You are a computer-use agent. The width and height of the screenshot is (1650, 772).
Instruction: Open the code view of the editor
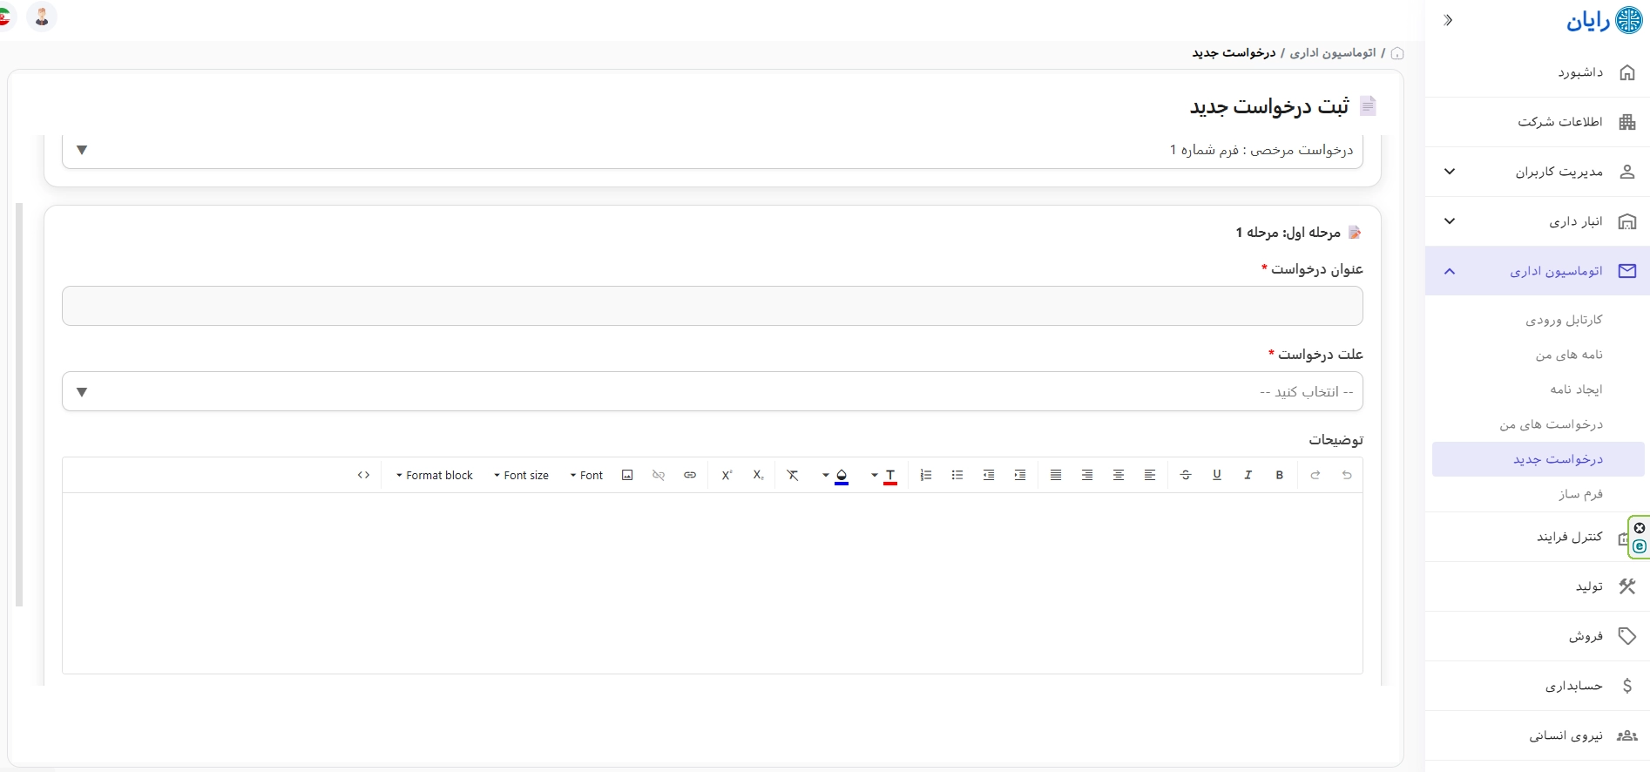pos(363,475)
